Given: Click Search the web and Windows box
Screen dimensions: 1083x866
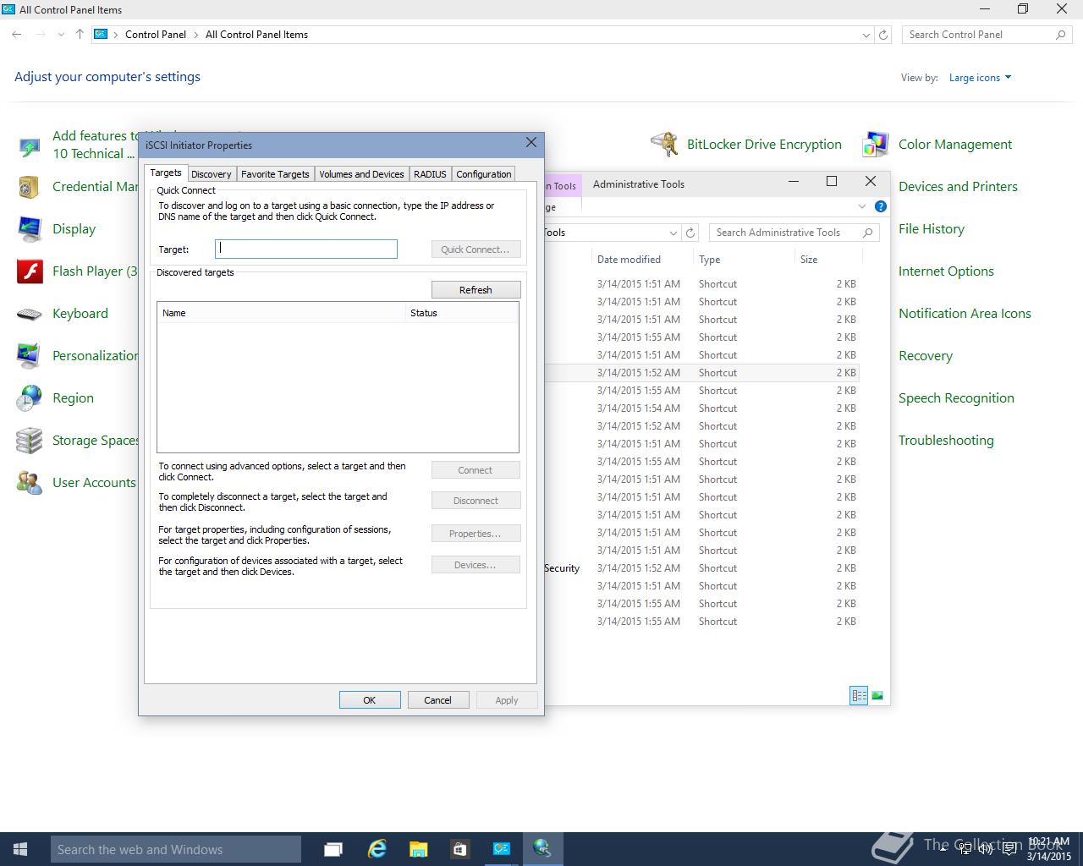Looking at the screenshot, I should [x=175, y=849].
